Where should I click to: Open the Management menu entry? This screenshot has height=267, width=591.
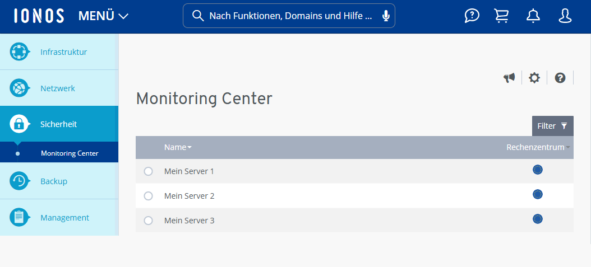click(59, 217)
